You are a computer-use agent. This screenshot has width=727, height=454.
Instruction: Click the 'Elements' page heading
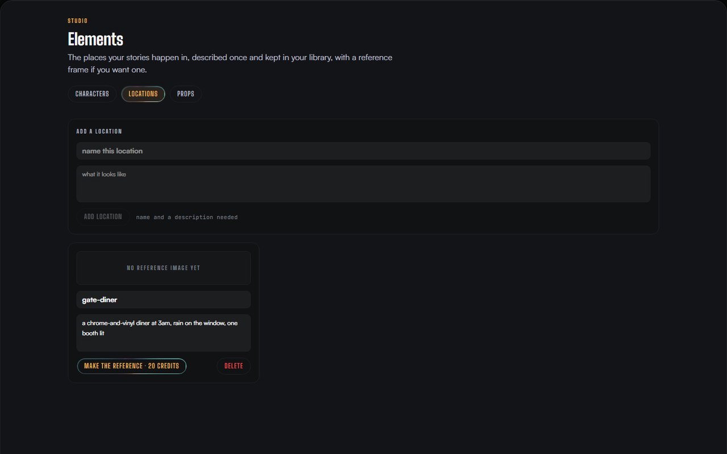[x=95, y=39]
